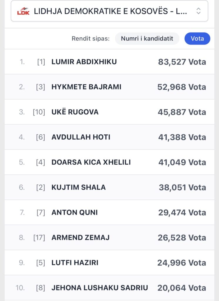This screenshot has height=301, width=219.
Task: Click Lutfi Haziri candidate name
Action: (x=75, y=262)
